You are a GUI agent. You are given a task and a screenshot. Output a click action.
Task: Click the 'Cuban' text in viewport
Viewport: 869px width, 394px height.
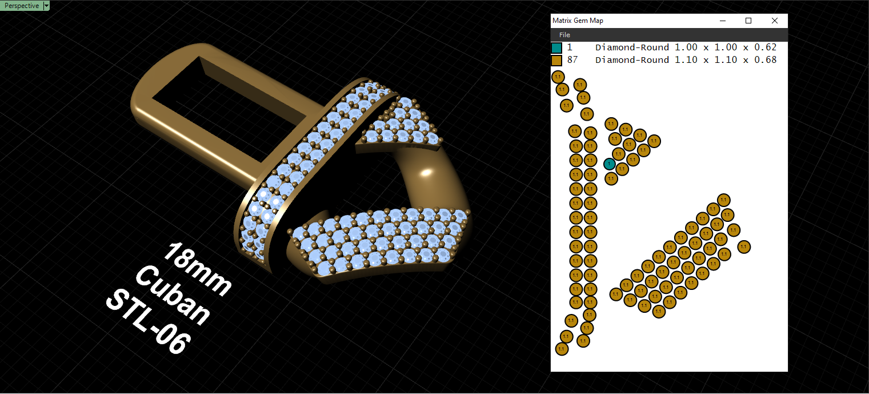(173, 296)
